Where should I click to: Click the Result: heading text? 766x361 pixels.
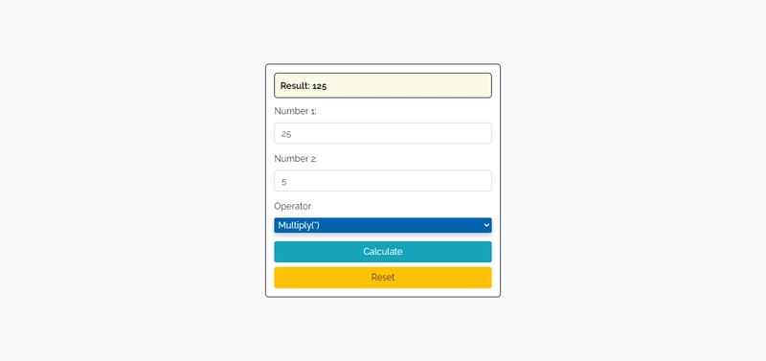pyautogui.click(x=295, y=86)
